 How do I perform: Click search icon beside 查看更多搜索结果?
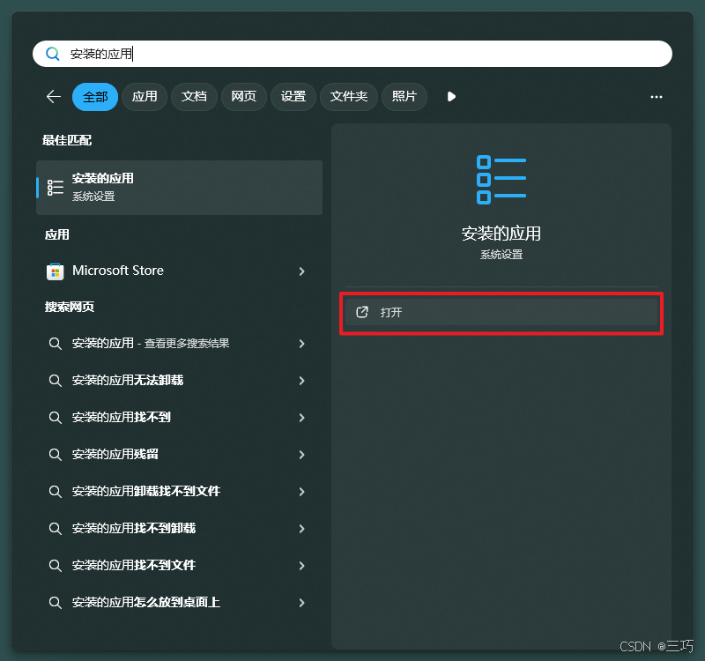(55, 344)
